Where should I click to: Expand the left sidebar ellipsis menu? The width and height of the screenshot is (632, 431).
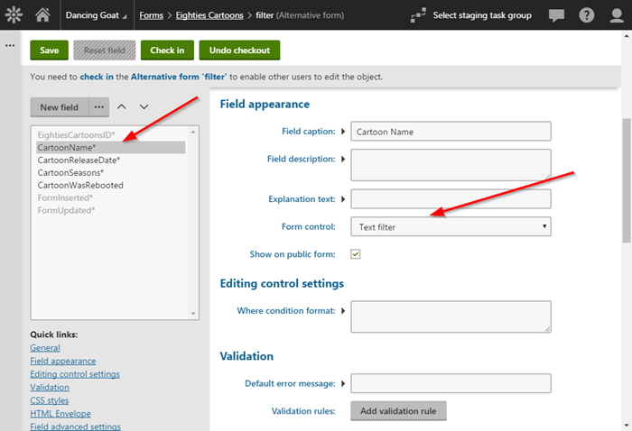click(x=10, y=45)
